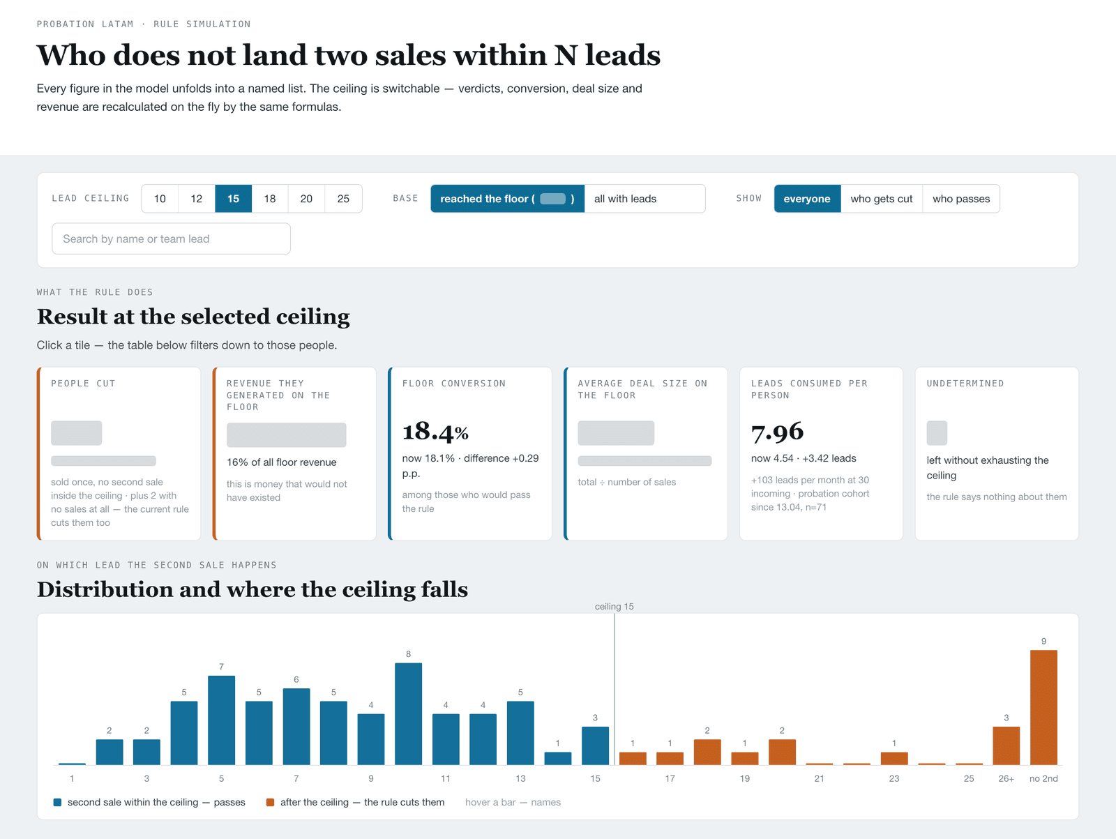Click '16% of all floor revenue' text
Screen dimensions: 1116x839
pyautogui.click(x=282, y=462)
